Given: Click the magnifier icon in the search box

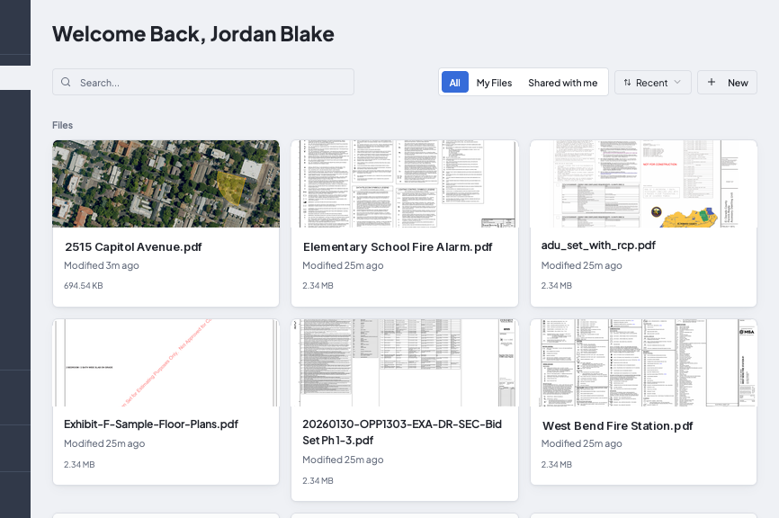Looking at the screenshot, I should point(66,82).
